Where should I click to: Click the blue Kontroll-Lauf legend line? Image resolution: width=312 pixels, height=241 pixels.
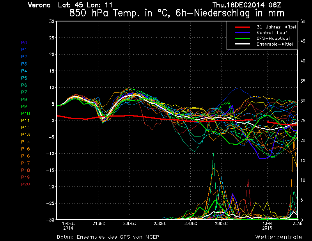(242, 33)
